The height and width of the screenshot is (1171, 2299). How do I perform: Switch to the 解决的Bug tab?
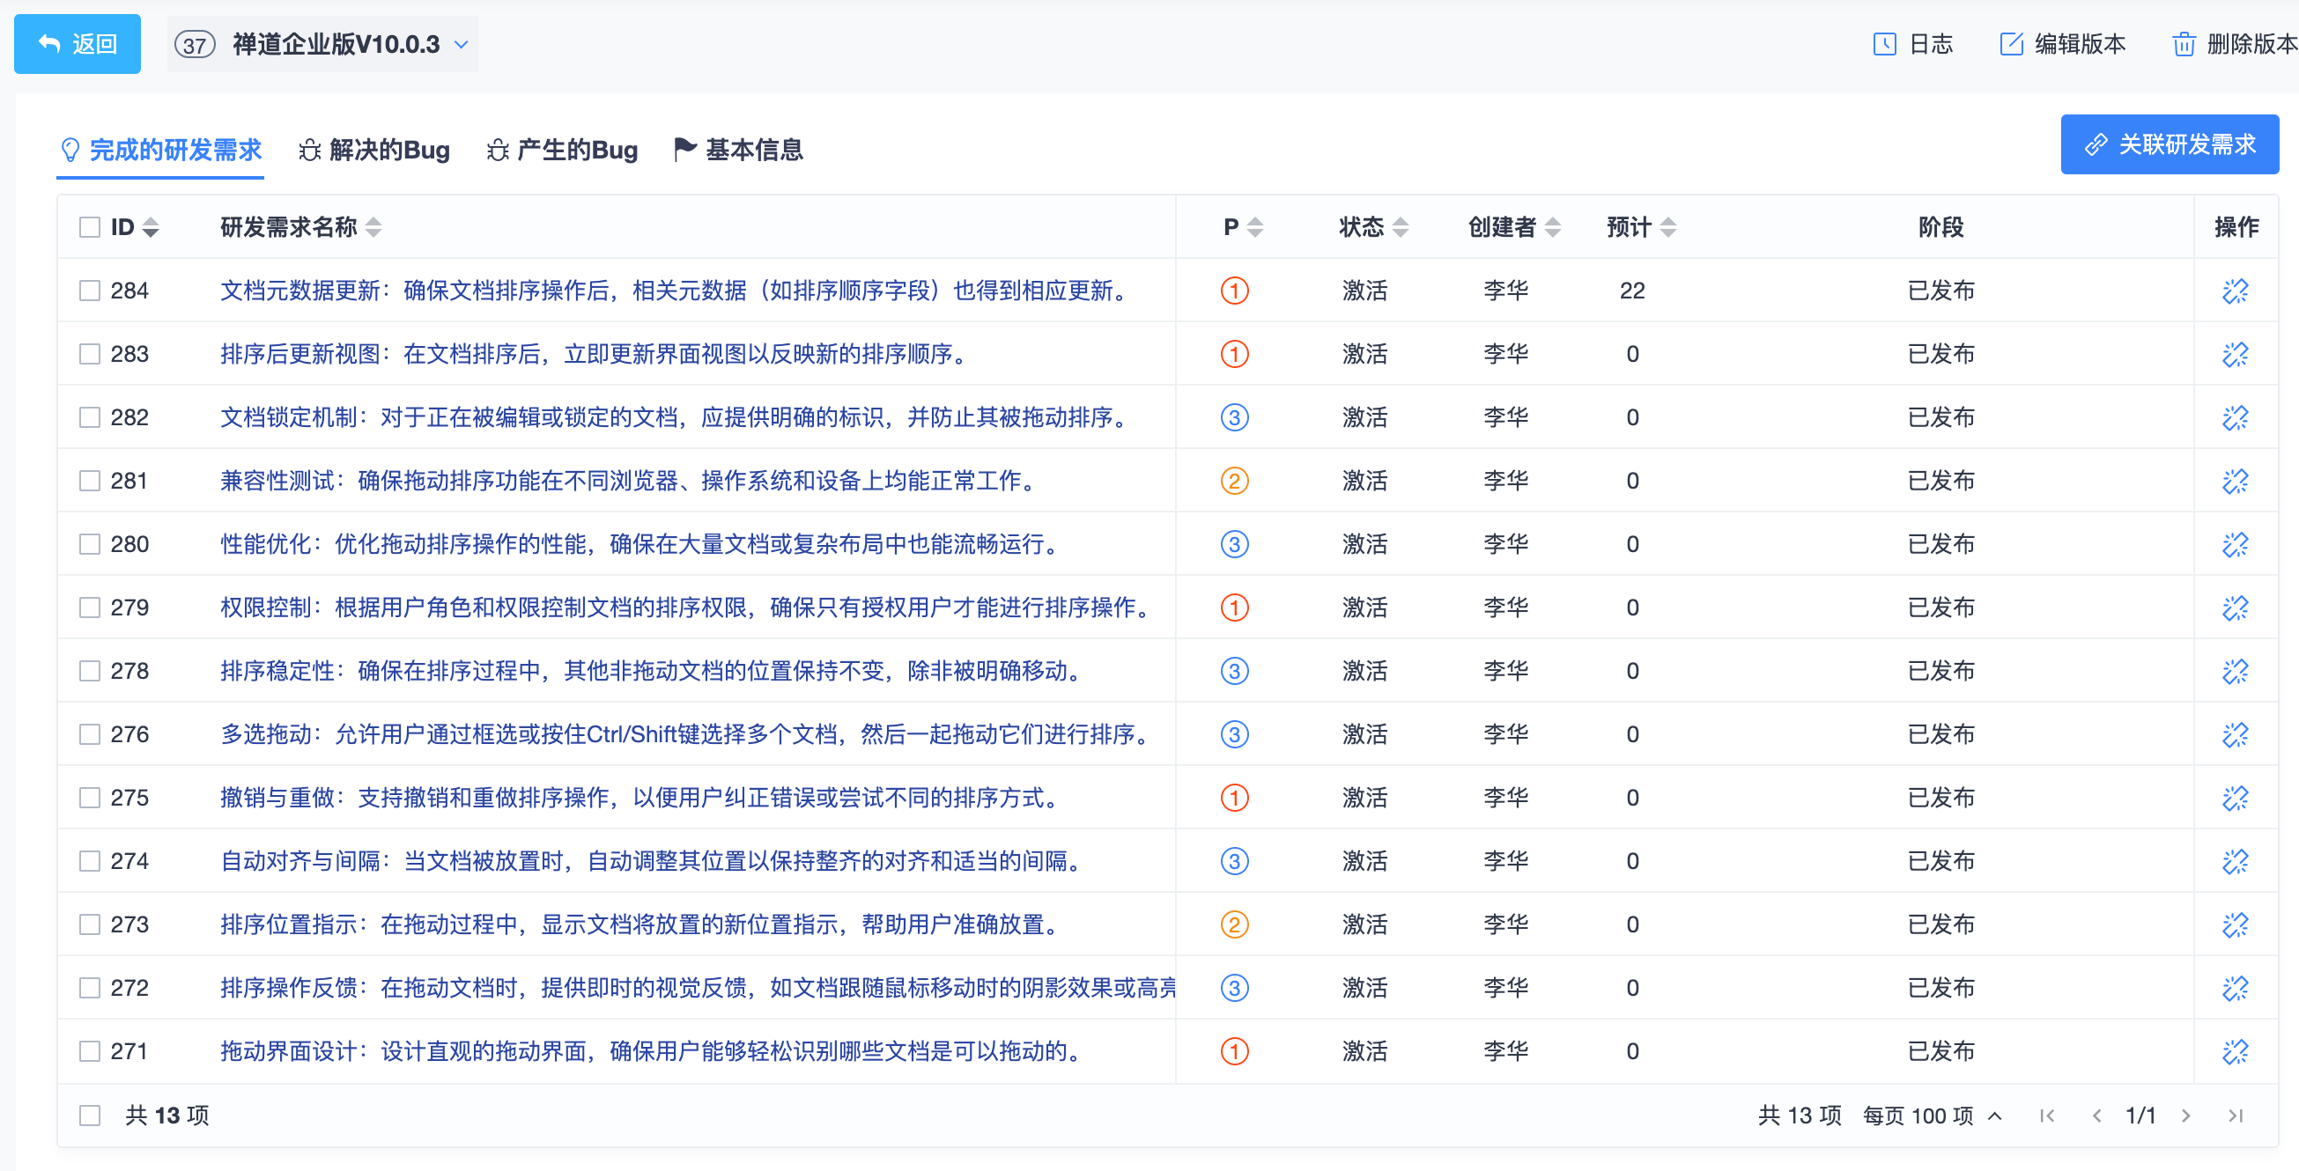(x=374, y=150)
